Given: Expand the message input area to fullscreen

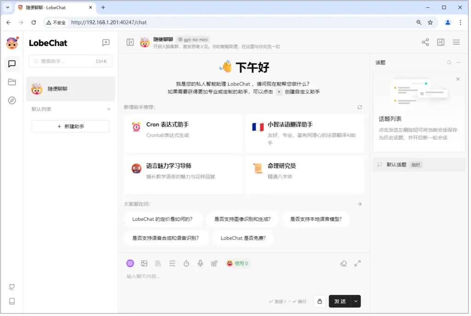Looking at the screenshot, I should 358,263.
